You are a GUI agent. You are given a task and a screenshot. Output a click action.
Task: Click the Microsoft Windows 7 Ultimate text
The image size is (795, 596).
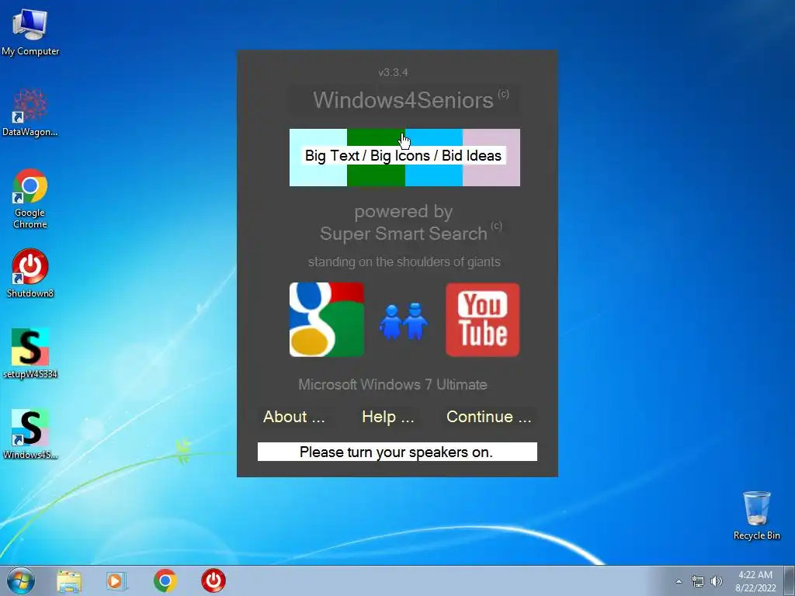pyautogui.click(x=392, y=385)
